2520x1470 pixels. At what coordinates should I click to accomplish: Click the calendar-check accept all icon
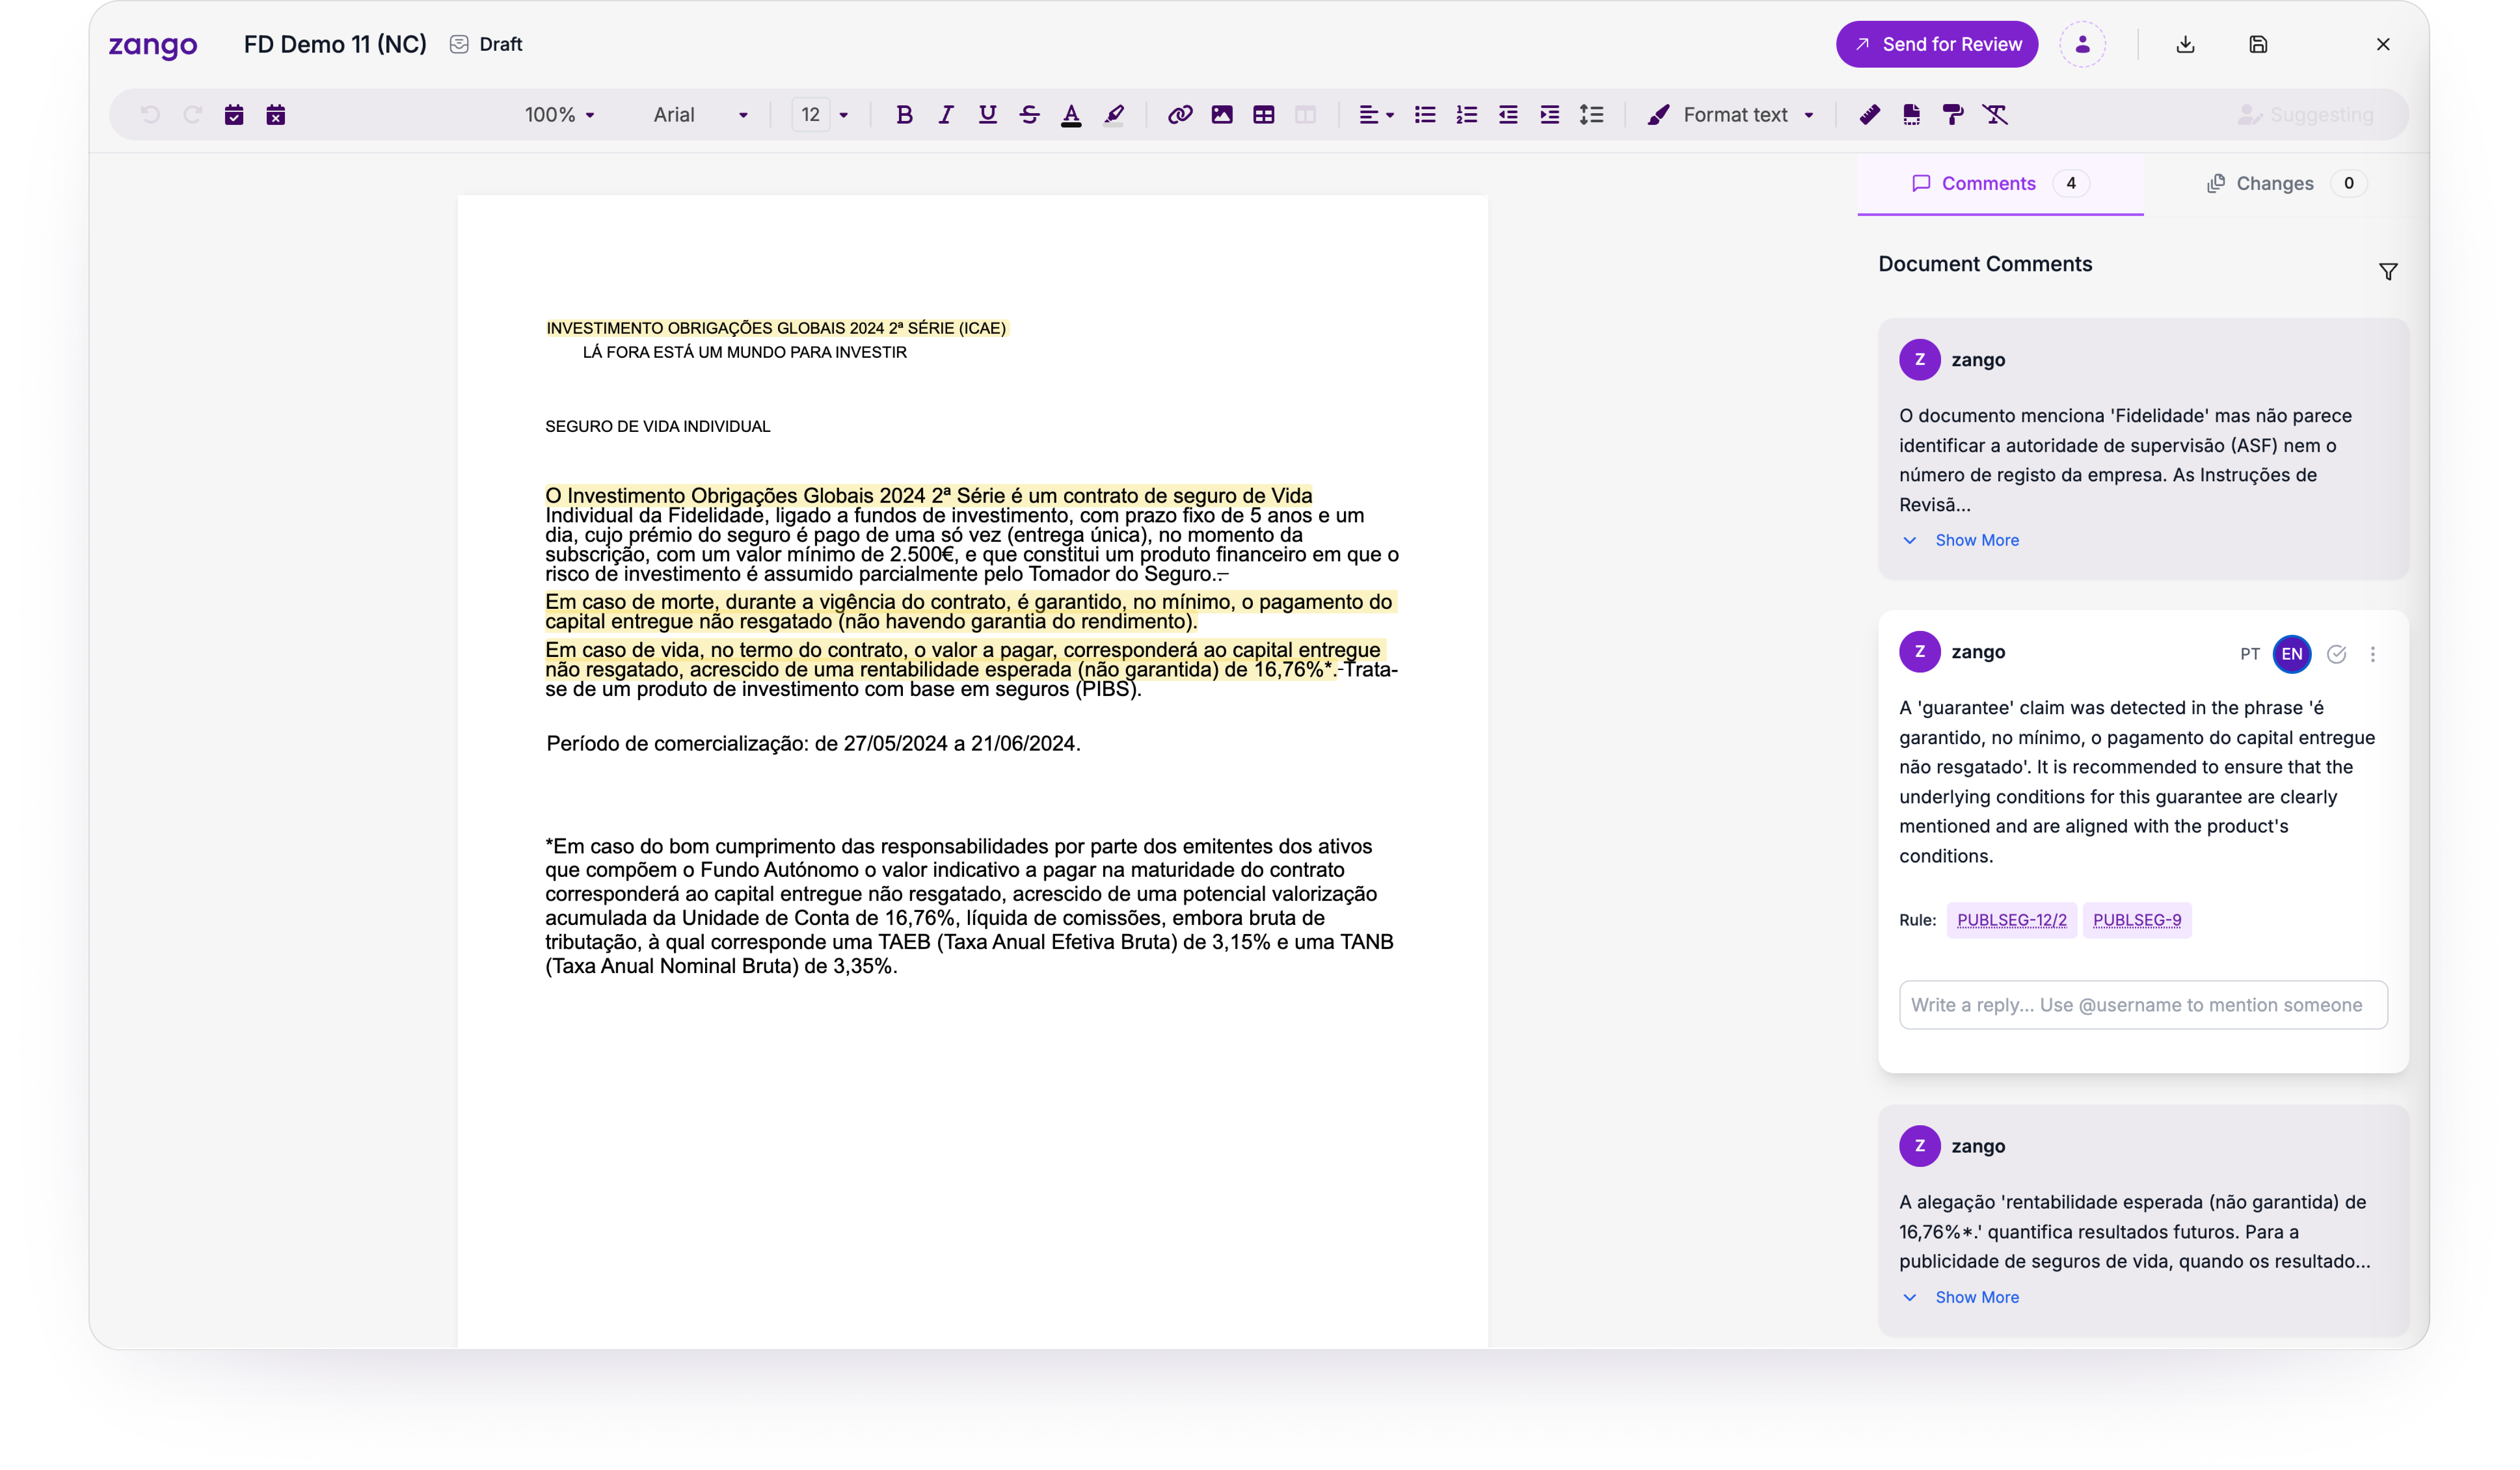click(x=234, y=115)
